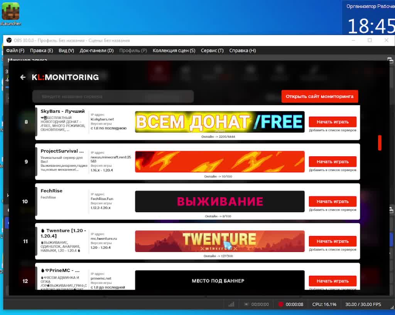Start playing on Twenture server
Image resolution: width=395 pixels, height=315 pixels.
[333, 241]
